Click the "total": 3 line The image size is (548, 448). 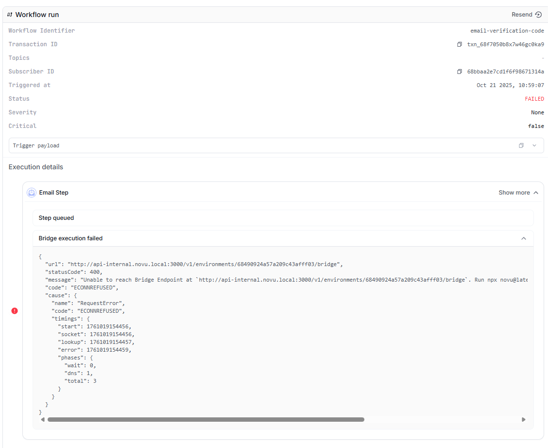[x=80, y=381]
